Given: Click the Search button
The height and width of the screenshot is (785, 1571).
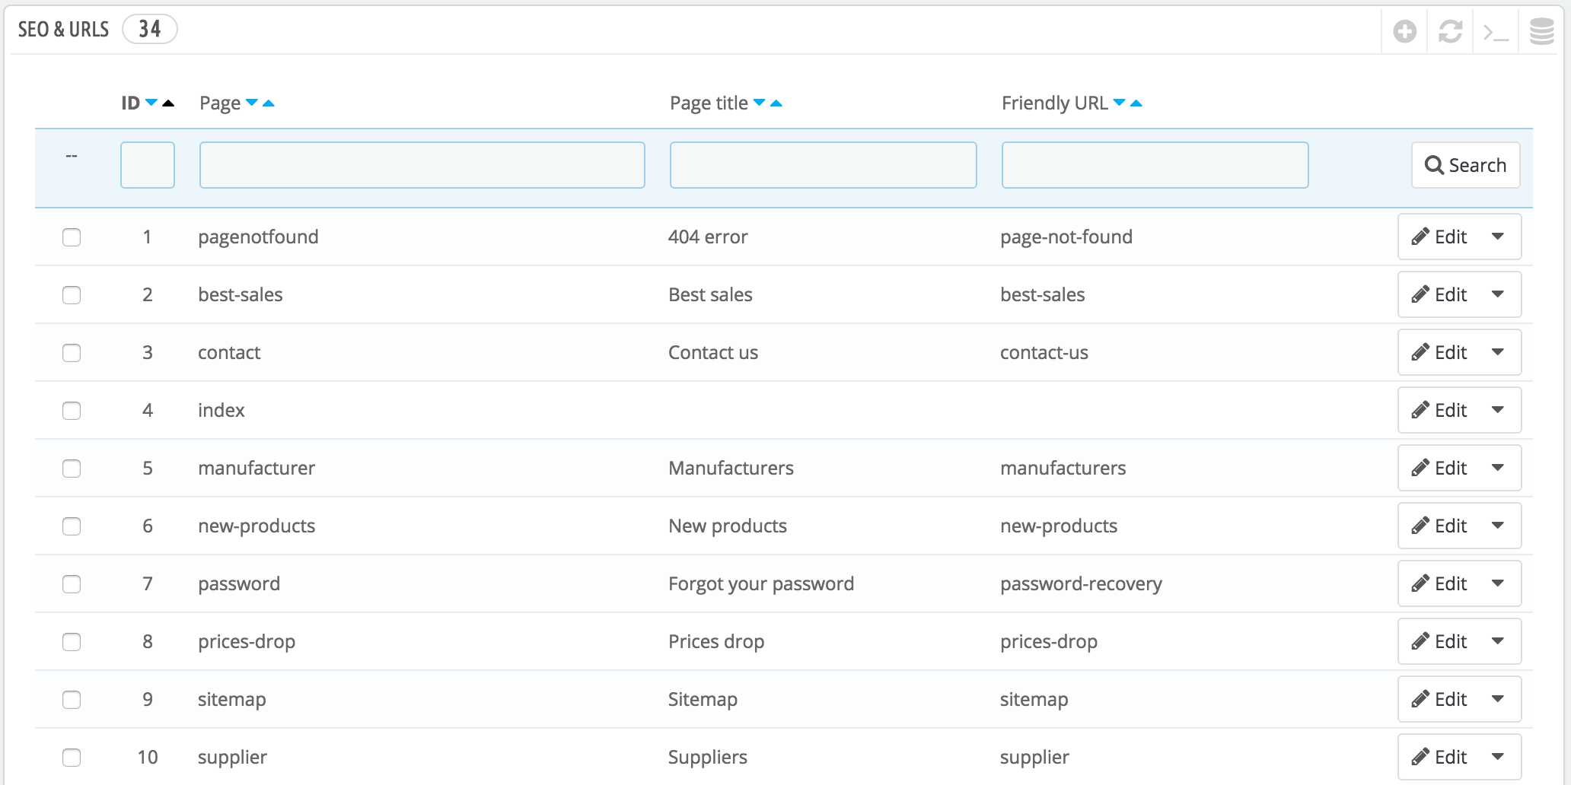Looking at the screenshot, I should (x=1465, y=165).
